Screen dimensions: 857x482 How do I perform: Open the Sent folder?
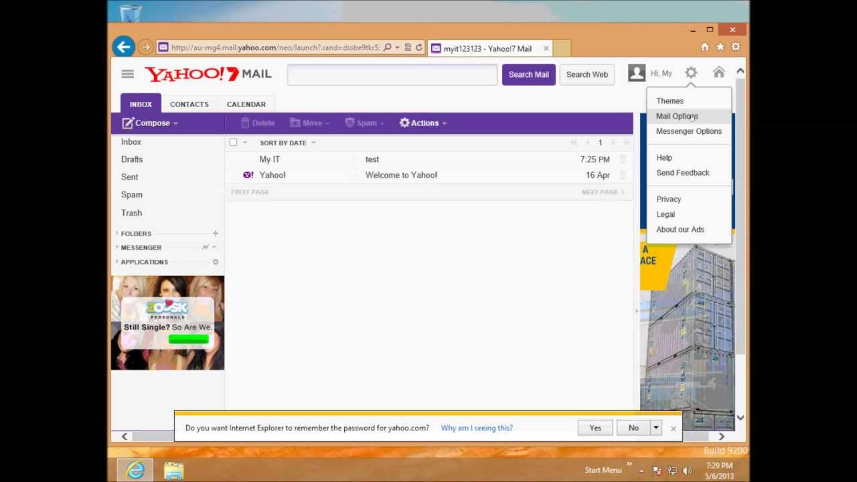click(129, 177)
